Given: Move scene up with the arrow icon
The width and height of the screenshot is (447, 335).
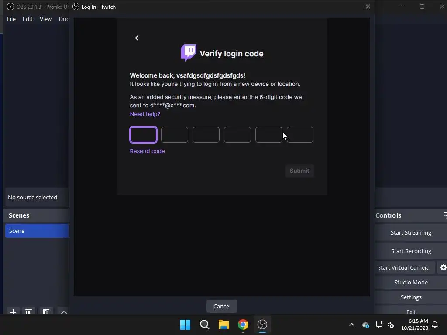Looking at the screenshot, I should (64, 311).
